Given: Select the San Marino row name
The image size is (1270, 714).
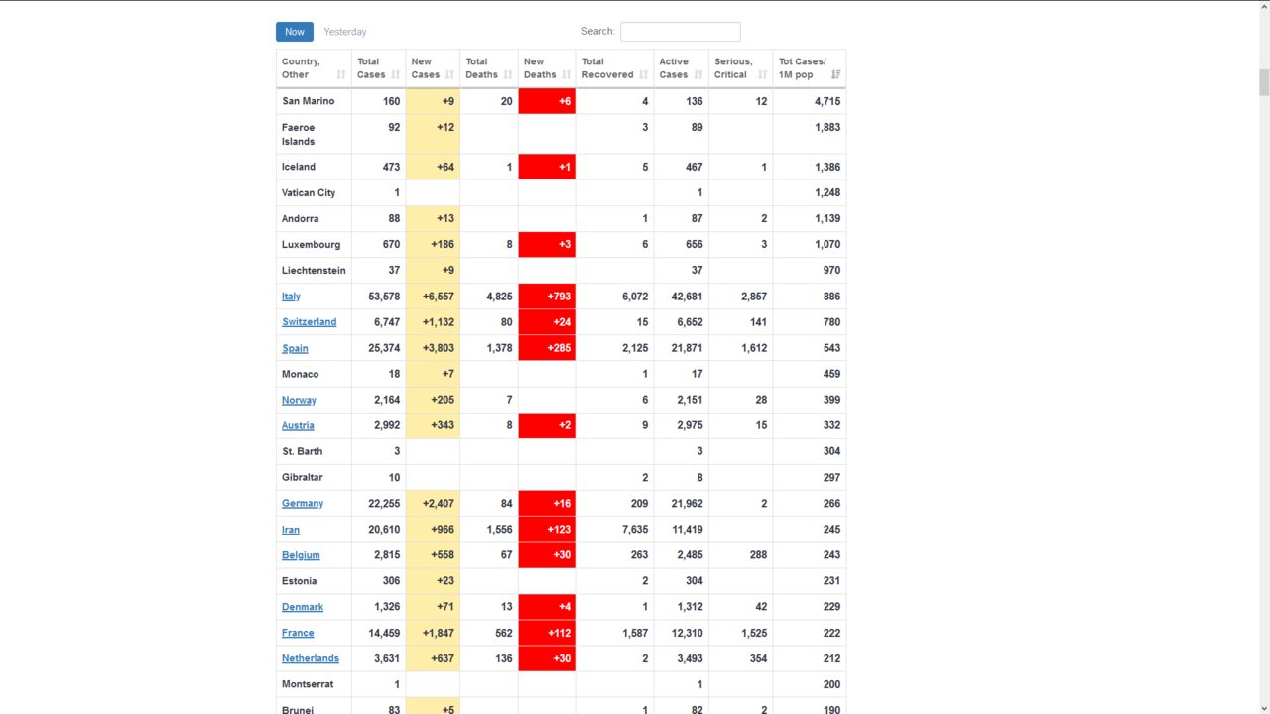Looking at the screenshot, I should click(309, 101).
